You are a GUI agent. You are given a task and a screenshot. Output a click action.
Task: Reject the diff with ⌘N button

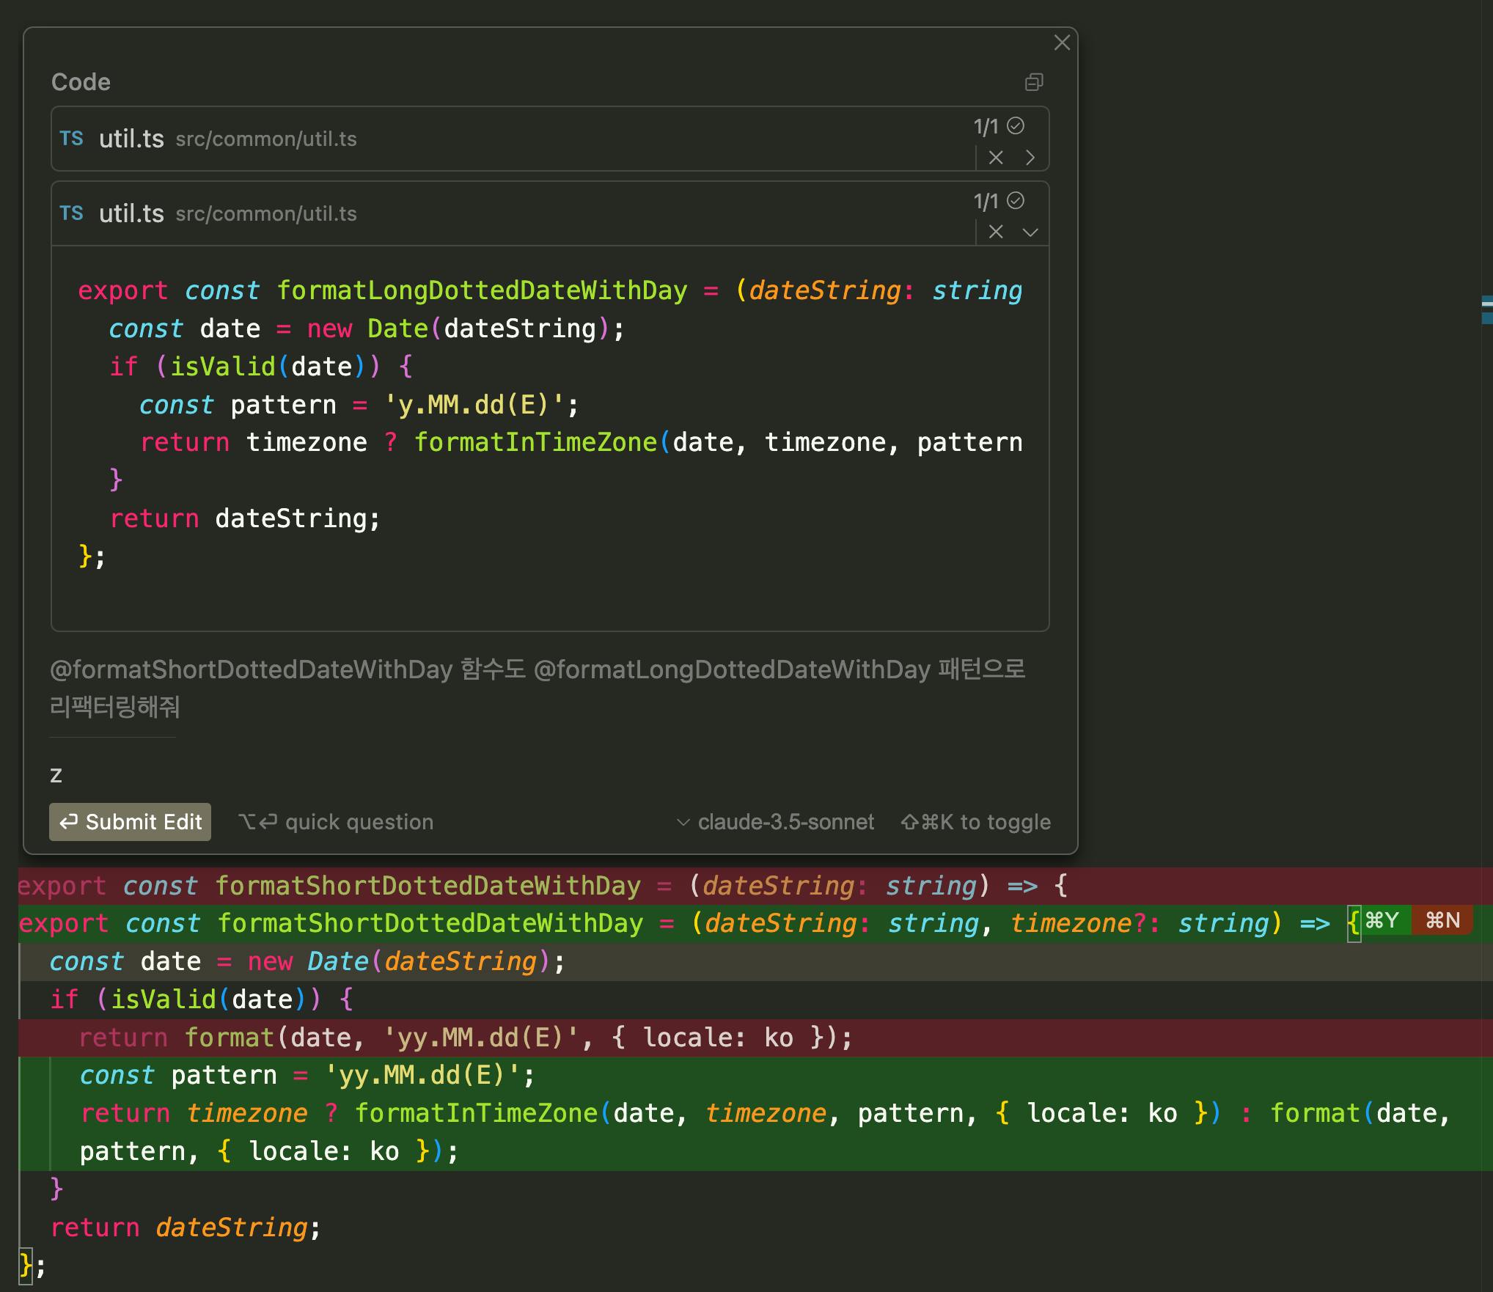(x=1442, y=920)
